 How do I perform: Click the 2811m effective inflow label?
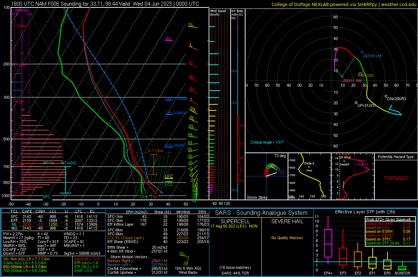(x=48, y=163)
